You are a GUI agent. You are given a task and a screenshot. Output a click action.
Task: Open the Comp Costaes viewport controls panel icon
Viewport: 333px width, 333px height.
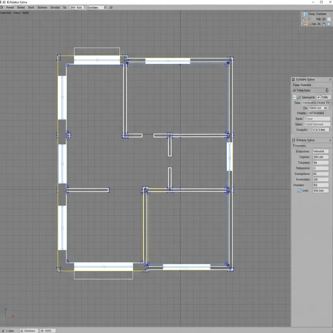click(305, 14)
